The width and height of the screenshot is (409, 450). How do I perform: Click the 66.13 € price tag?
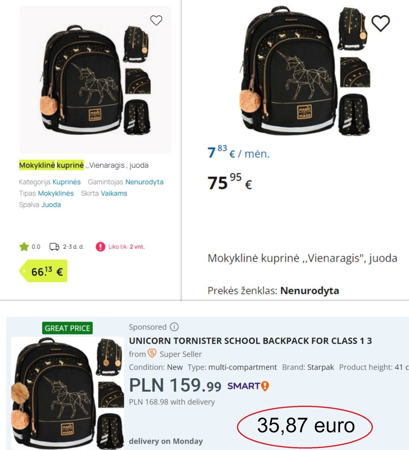pyautogui.click(x=44, y=271)
